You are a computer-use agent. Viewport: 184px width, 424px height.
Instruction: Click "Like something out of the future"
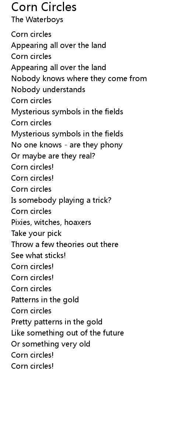[67, 333]
